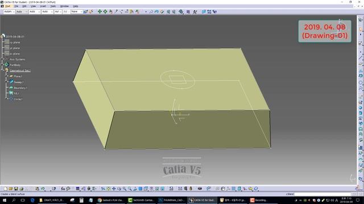The width and height of the screenshot is (364, 204).
Task: Open the 'Autom.' color dropdown in graphic properties
Action: [x=9, y=11]
